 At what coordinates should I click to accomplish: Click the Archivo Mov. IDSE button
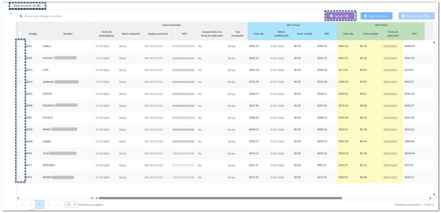416,16
